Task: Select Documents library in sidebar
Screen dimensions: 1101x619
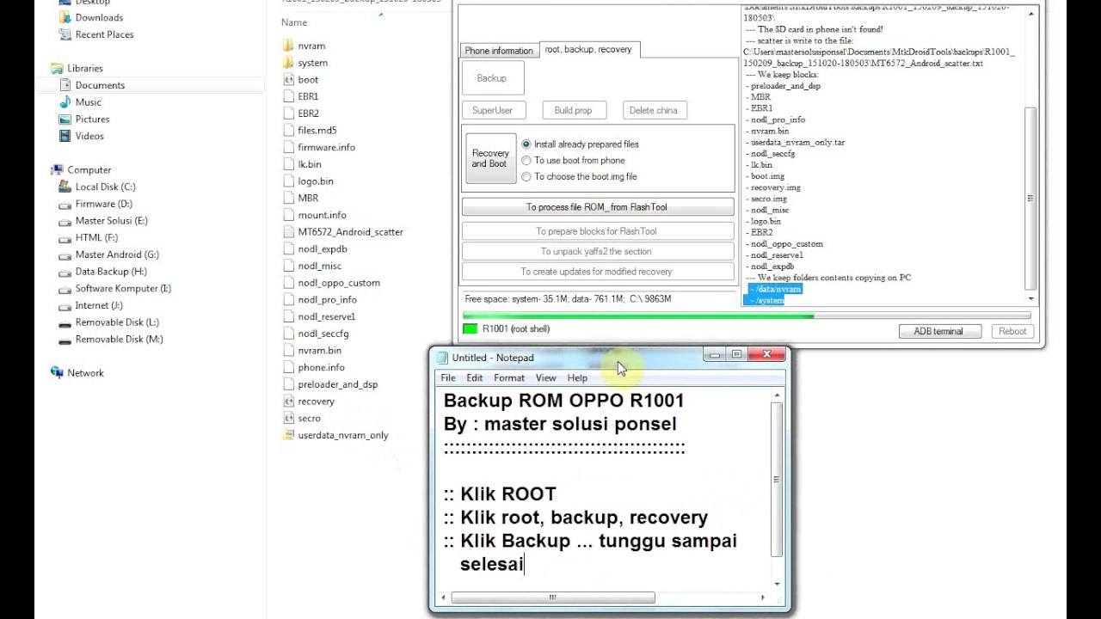Action: (x=100, y=85)
